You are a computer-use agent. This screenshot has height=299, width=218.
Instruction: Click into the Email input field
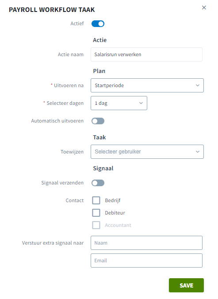pos(146,261)
